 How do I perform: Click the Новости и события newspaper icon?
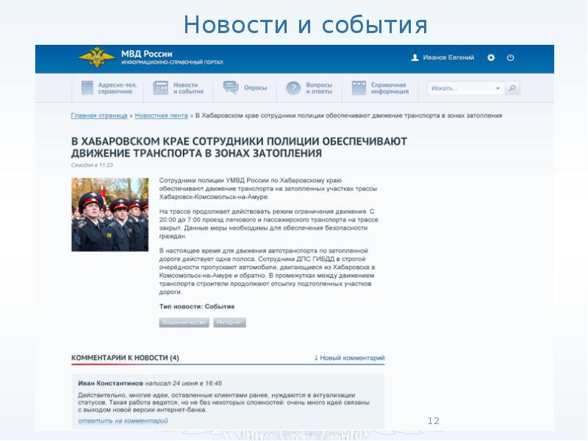click(161, 88)
